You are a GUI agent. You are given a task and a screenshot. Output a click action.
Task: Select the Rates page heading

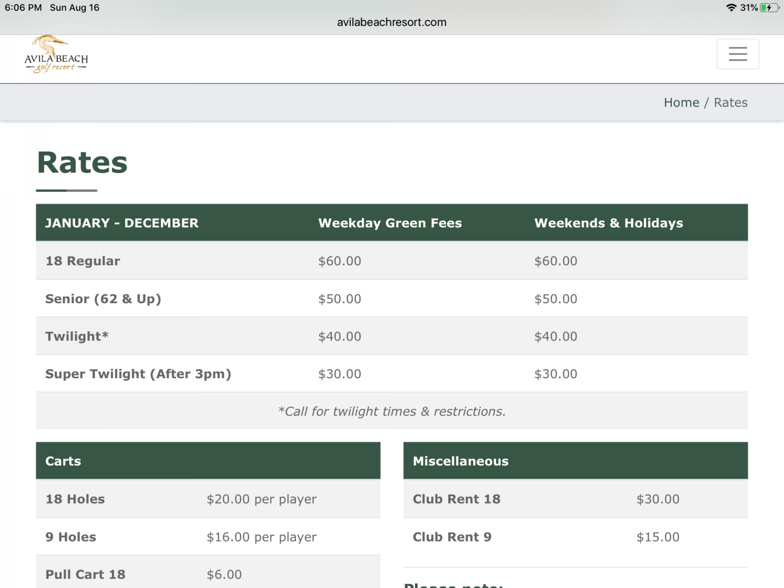[x=82, y=163]
